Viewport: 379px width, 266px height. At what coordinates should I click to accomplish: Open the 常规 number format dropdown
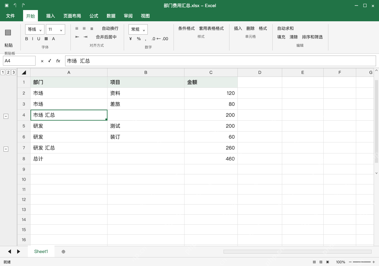pos(138,30)
